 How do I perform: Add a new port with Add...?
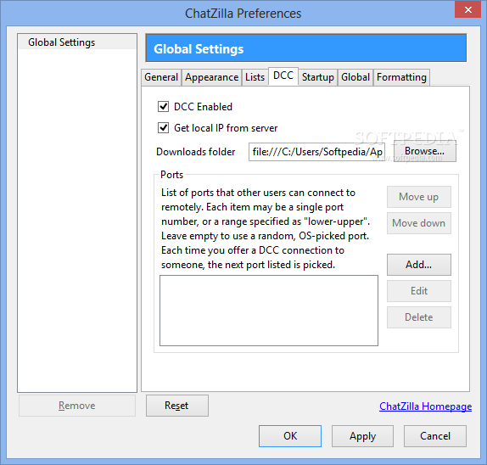click(x=418, y=265)
